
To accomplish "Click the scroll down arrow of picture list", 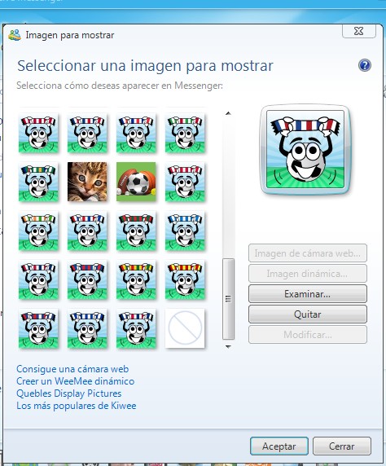I will pos(228,346).
